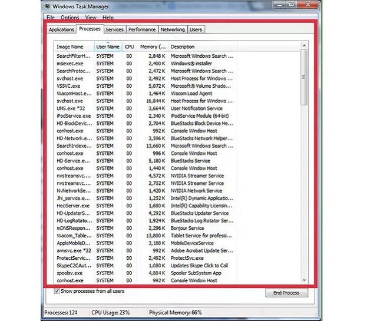Select the HD-BlockDevic... process
The image size is (377, 321).
(x=145, y=123)
